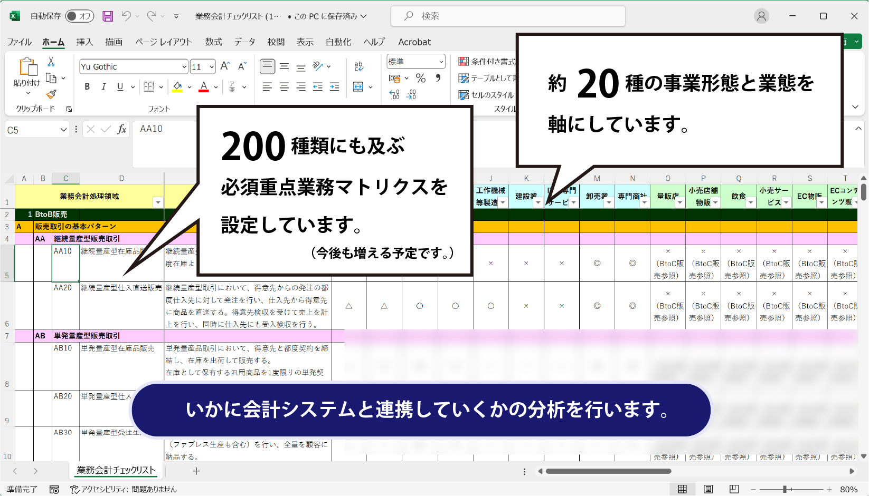
Task: Open the ファイル menu tab
Action: coord(20,42)
